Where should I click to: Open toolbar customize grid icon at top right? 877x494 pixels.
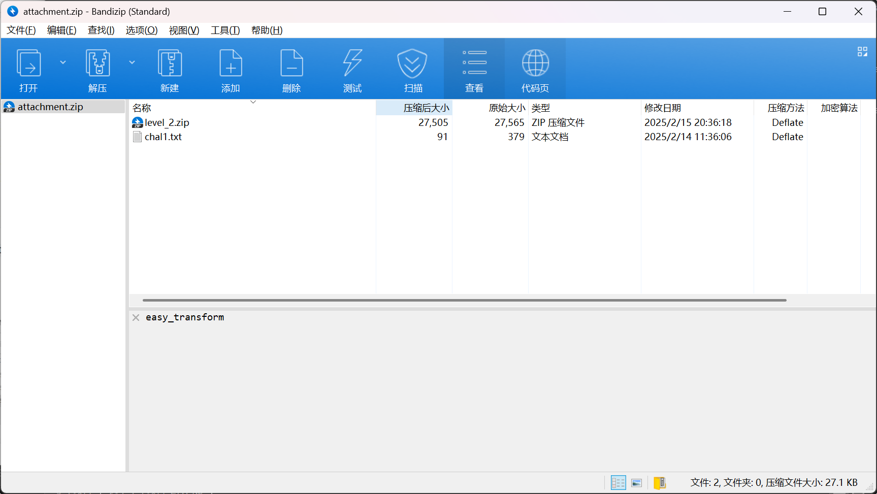(862, 52)
